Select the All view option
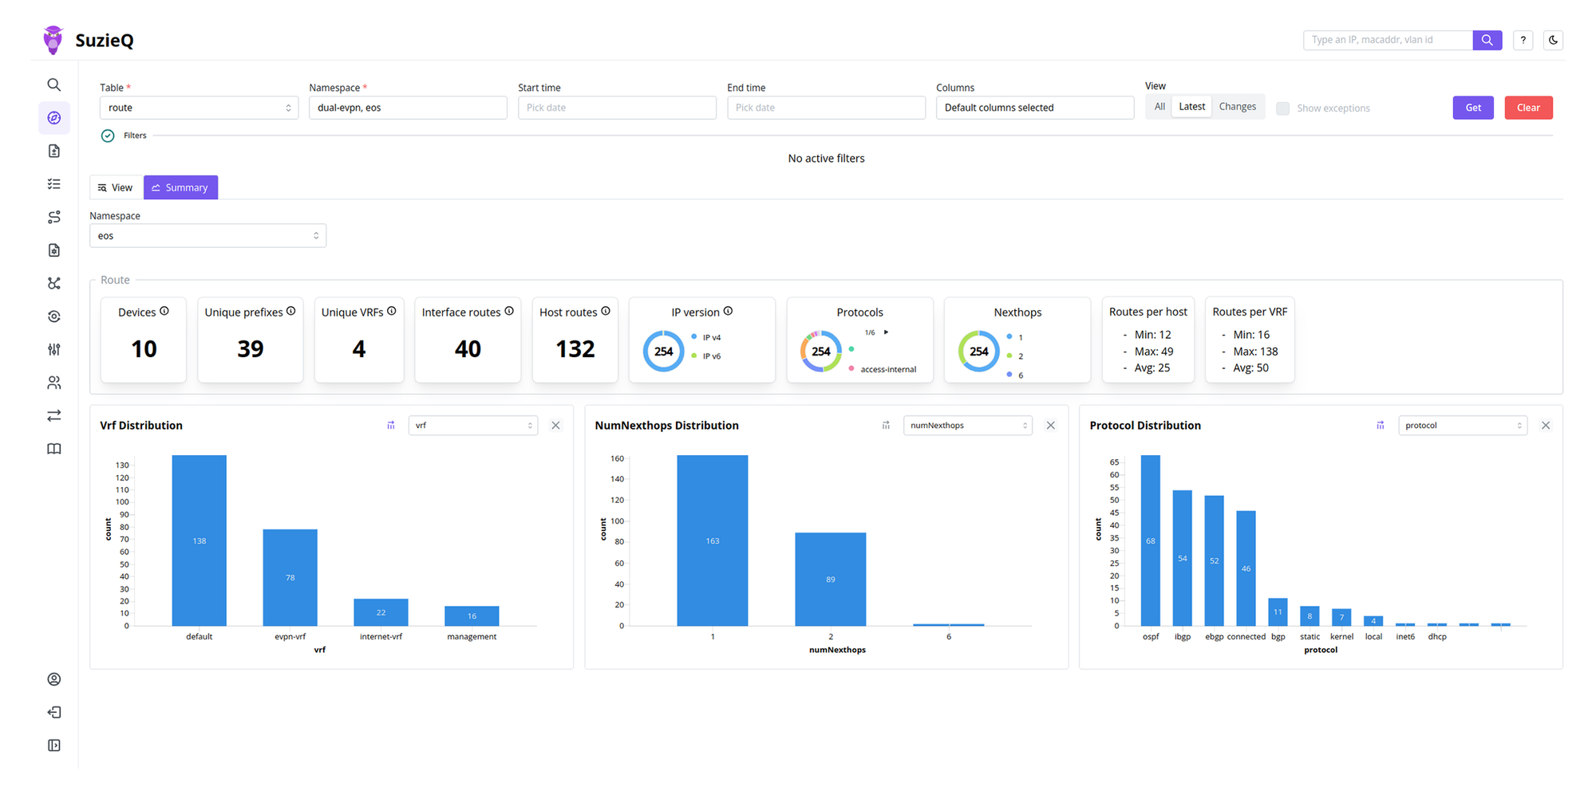 tap(1159, 107)
